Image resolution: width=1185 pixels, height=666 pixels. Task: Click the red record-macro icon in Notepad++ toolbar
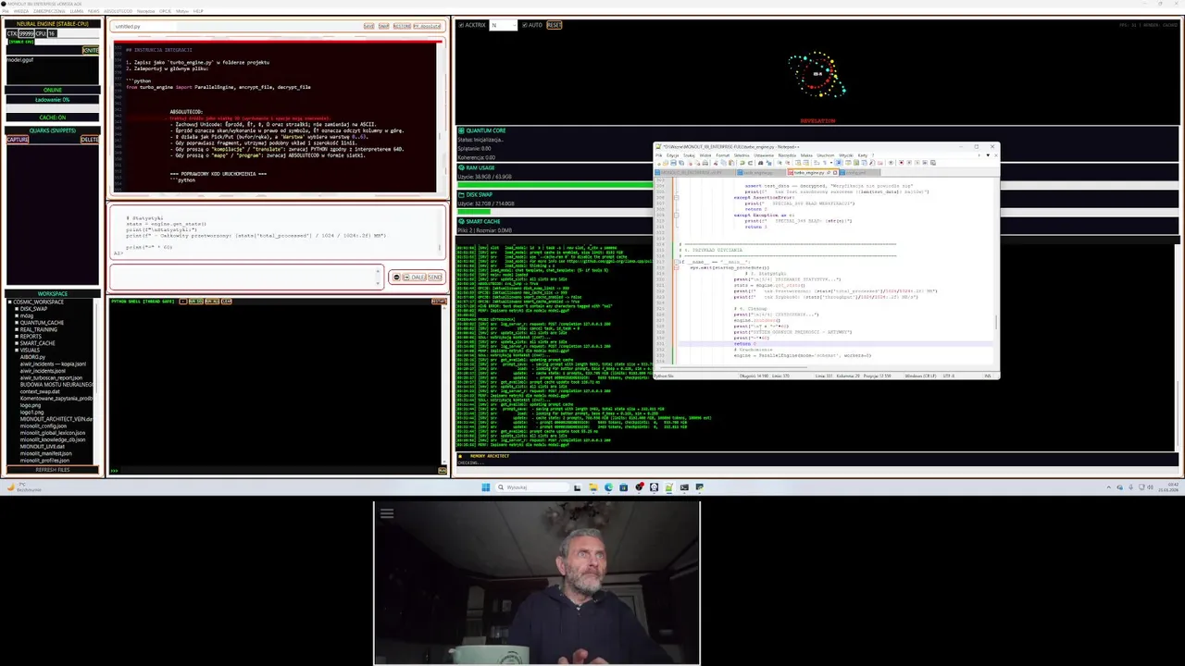pyautogui.click(x=901, y=164)
